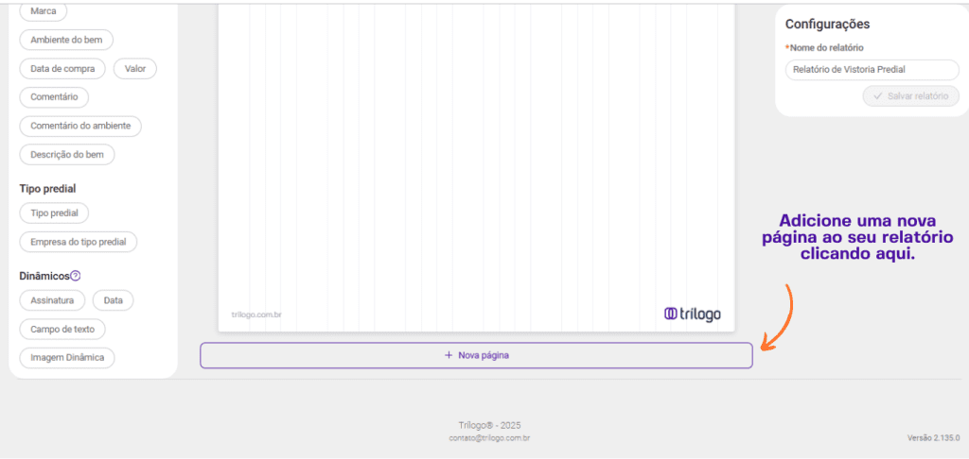Click the Trilogo logo on the page

click(x=692, y=314)
